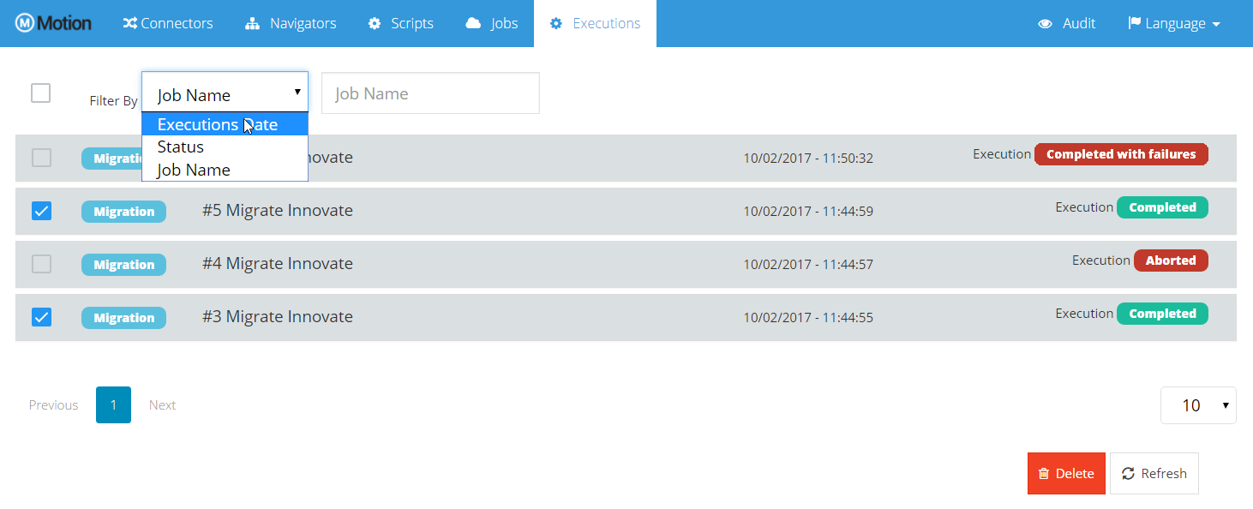Check the #4 Migrate Innovate checkbox
The height and width of the screenshot is (509, 1253).
pyautogui.click(x=41, y=264)
